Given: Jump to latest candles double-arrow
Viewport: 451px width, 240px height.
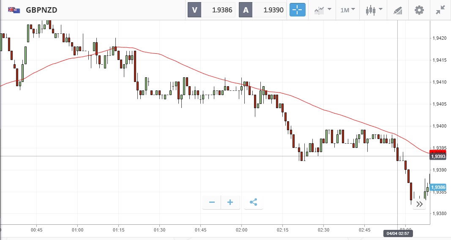Looking at the screenshot, I should 419,205.
